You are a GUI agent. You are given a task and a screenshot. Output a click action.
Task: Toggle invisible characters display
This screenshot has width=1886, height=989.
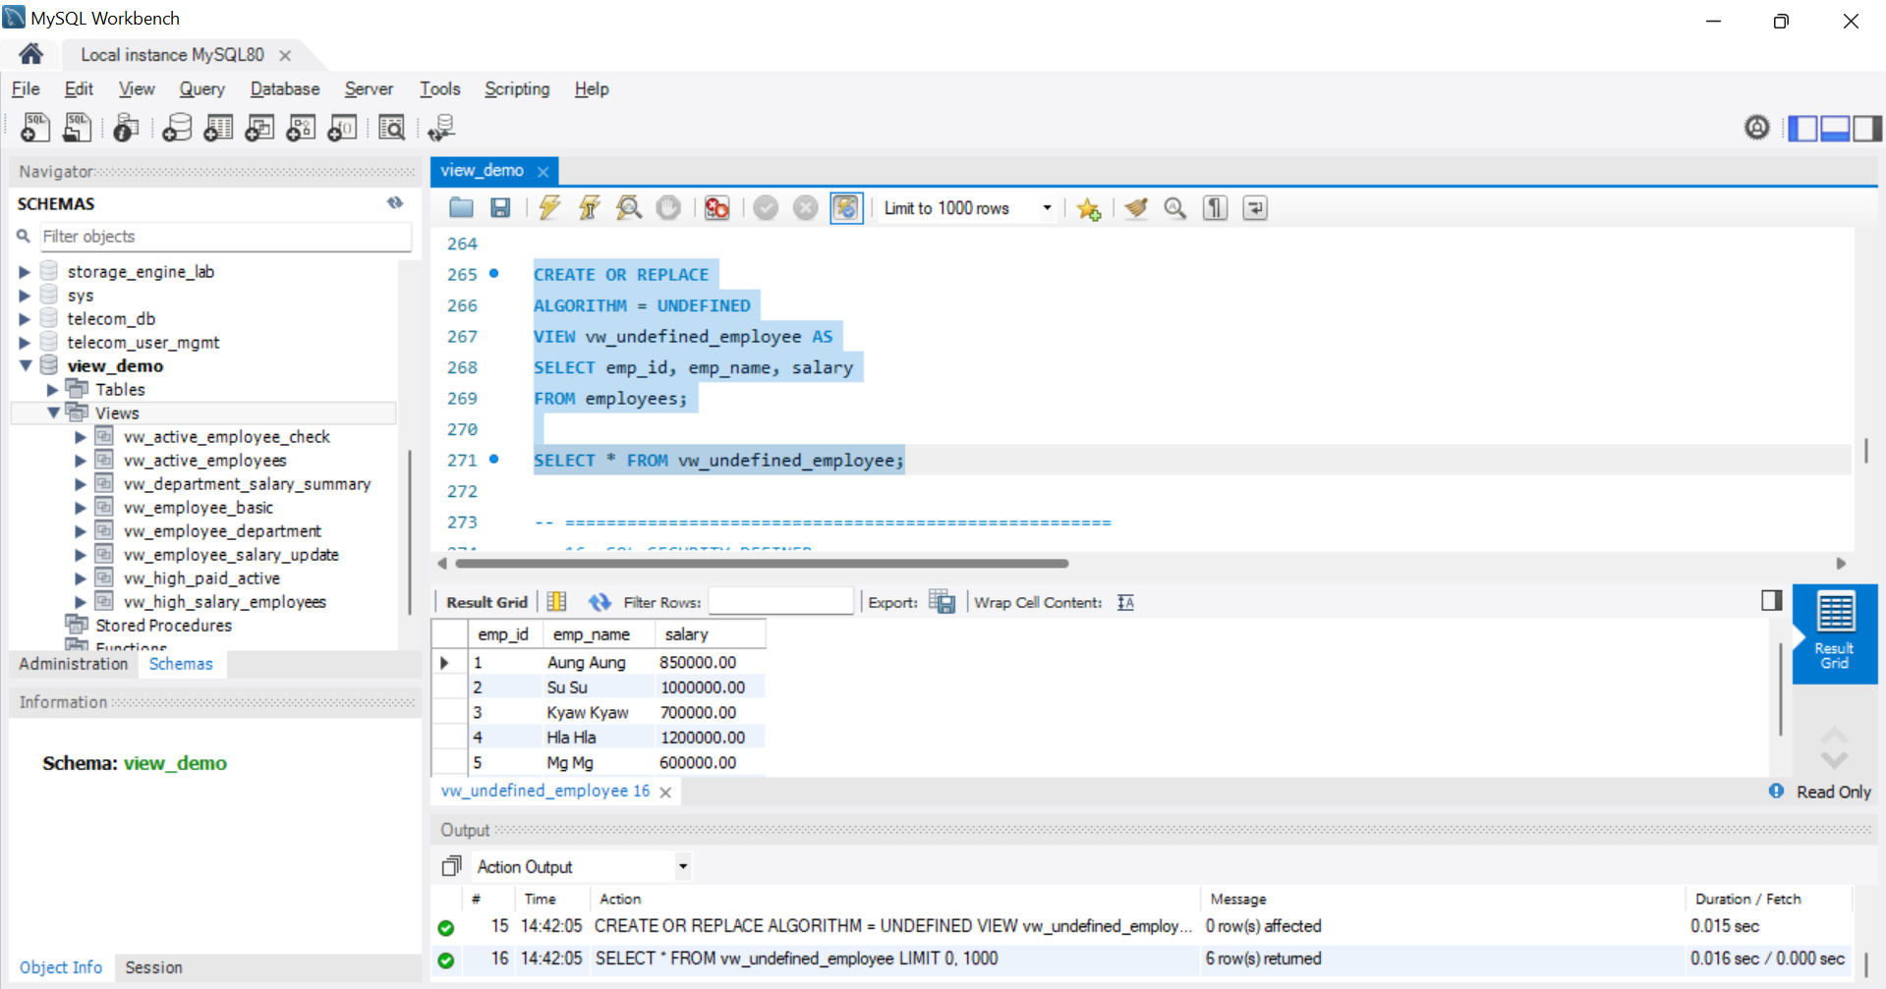click(1216, 208)
